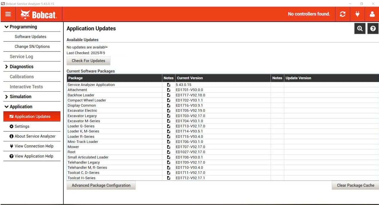Click the Clear Package Cache button
Image resolution: width=379 pixels, height=205 pixels.
355,185
